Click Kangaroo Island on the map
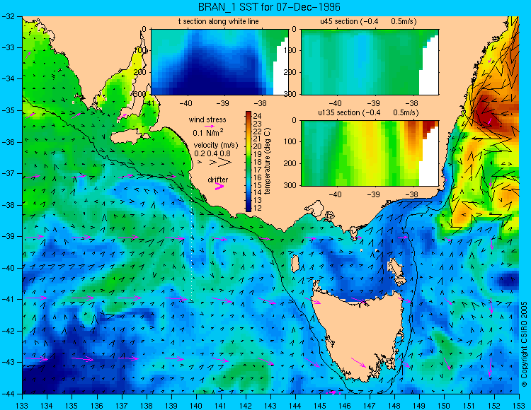The image size is (531, 410). (130, 137)
